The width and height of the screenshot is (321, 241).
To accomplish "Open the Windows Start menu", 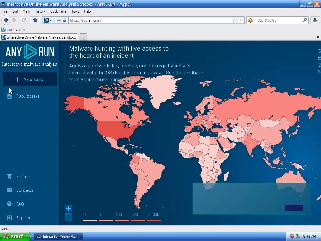I will coord(15,236).
